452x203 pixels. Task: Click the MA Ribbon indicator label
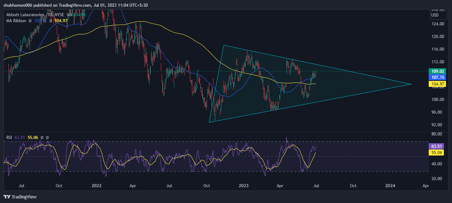(x=16, y=21)
